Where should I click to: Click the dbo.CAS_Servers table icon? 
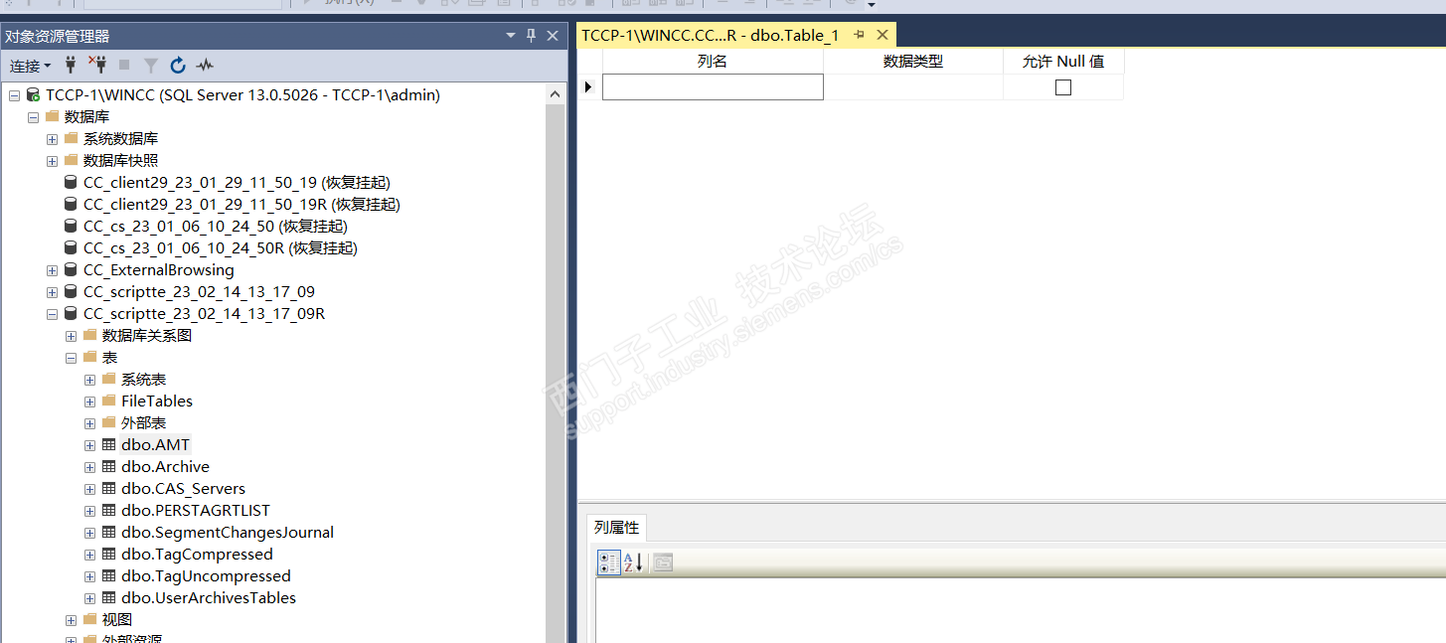tap(108, 489)
